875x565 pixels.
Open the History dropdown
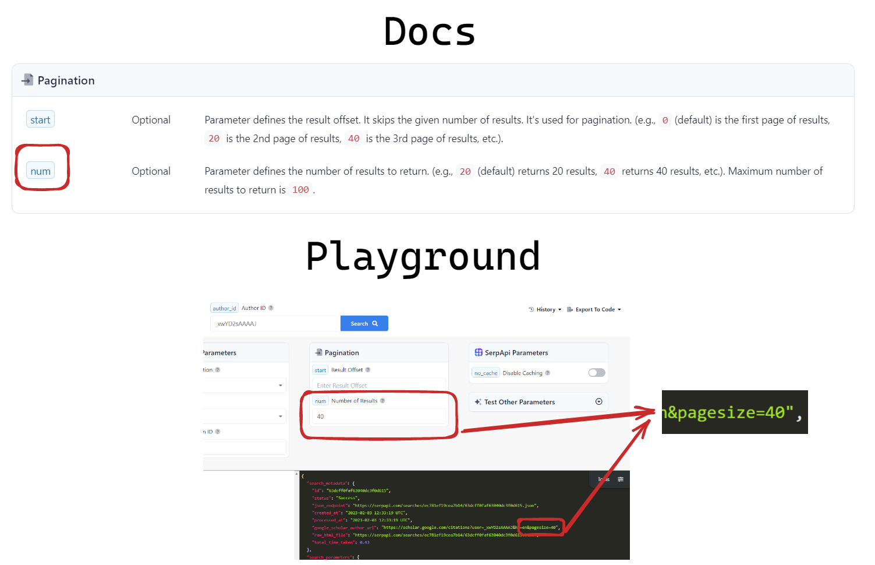tap(545, 309)
